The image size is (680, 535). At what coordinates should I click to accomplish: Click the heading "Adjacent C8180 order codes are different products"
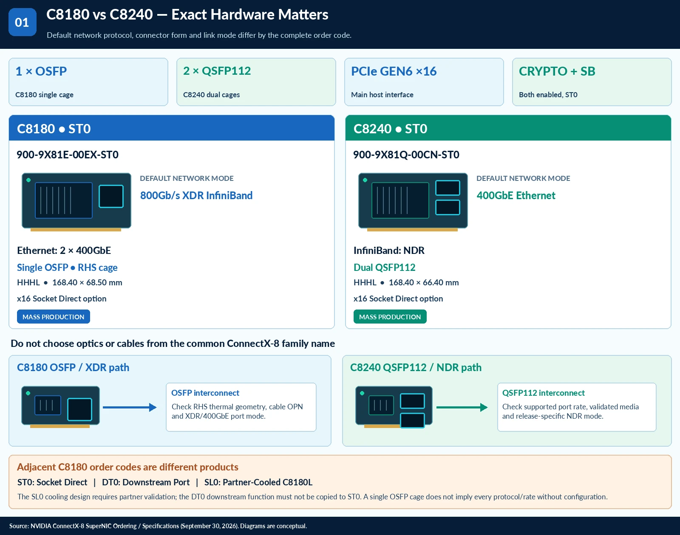(127, 467)
